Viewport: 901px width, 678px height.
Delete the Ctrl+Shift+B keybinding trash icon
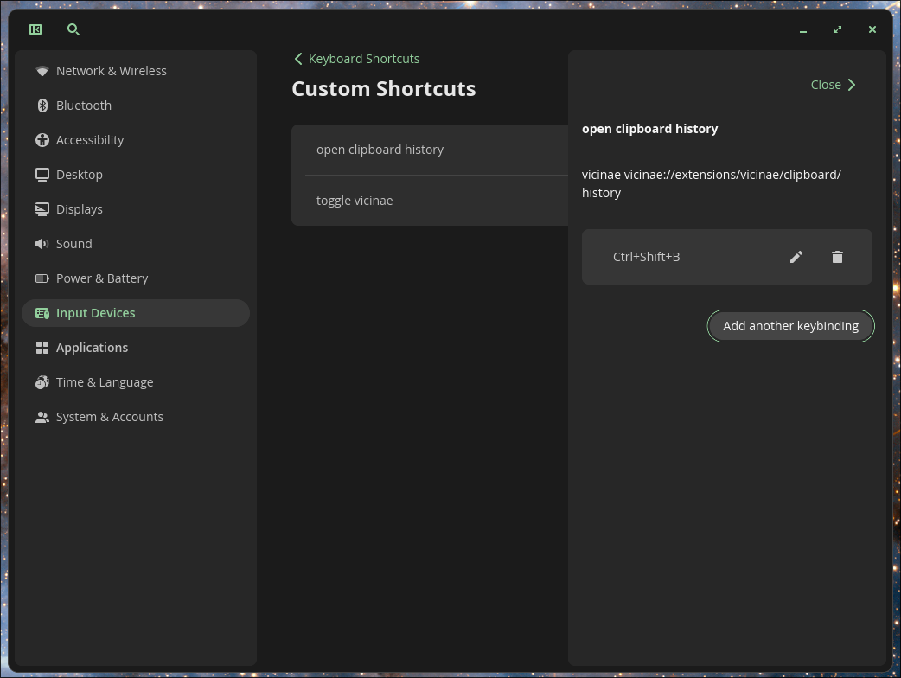(837, 257)
